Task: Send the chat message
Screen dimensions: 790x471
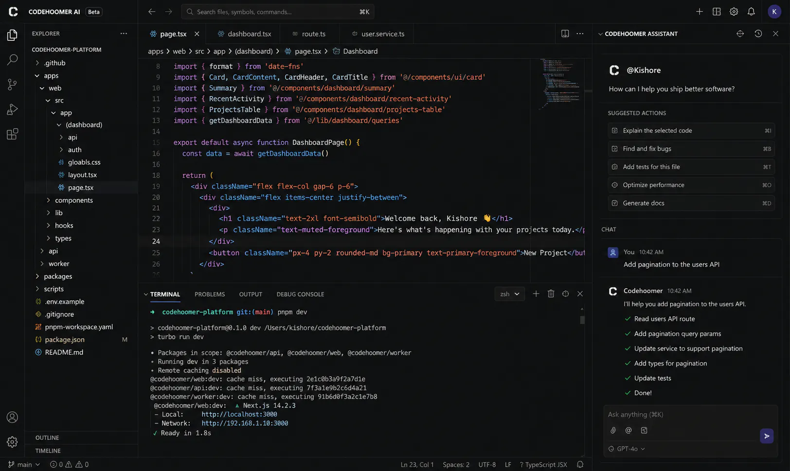Action: point(767,436)
